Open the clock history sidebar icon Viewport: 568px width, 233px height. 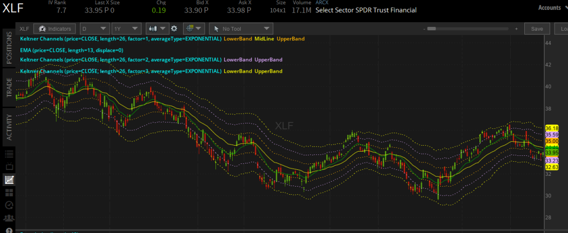pyautogui.click(x=9, y=205)
